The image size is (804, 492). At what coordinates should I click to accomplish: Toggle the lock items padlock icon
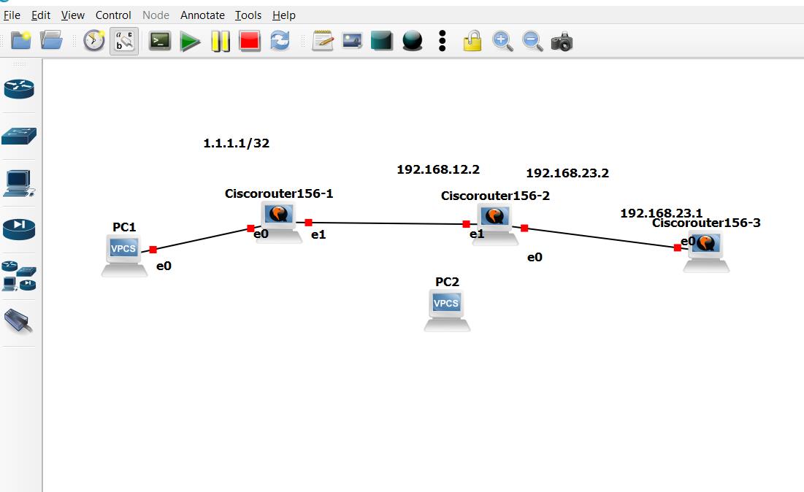472,42
